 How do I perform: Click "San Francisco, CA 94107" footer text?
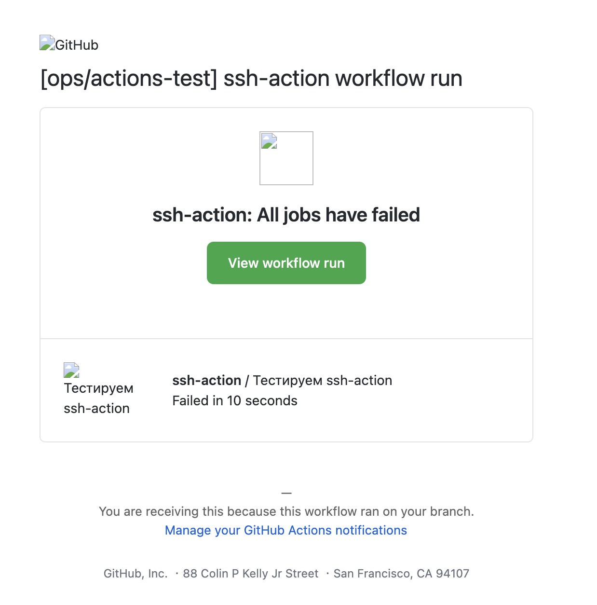[x=401, y=574]
